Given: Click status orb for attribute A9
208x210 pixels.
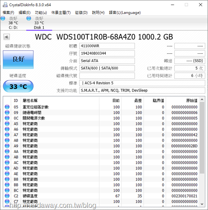Looking at the screenshot, I should point(7,146).
